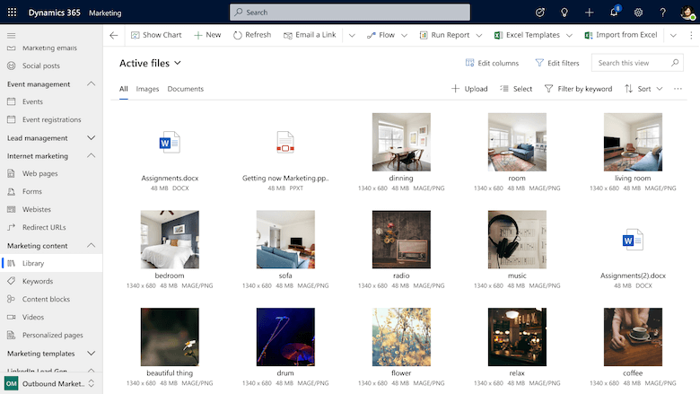
Task: Collapse the Event management section
Action: (x=91, y=84)
